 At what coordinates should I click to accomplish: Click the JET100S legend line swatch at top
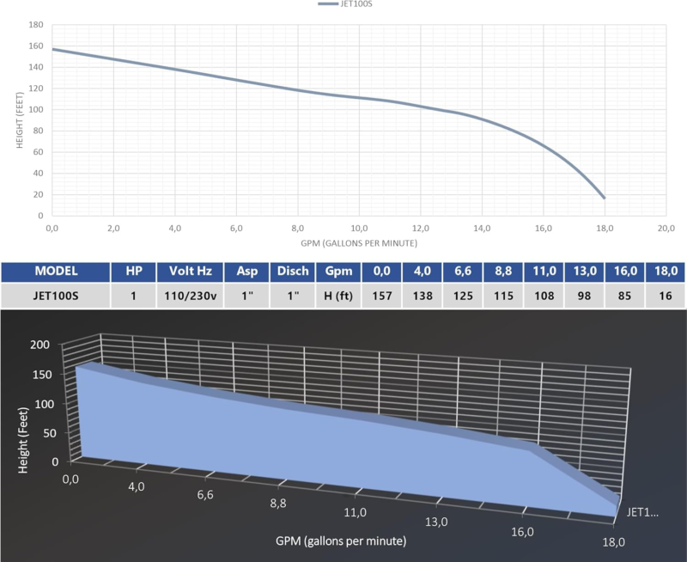pyautogui.click(x=329, y=4)
